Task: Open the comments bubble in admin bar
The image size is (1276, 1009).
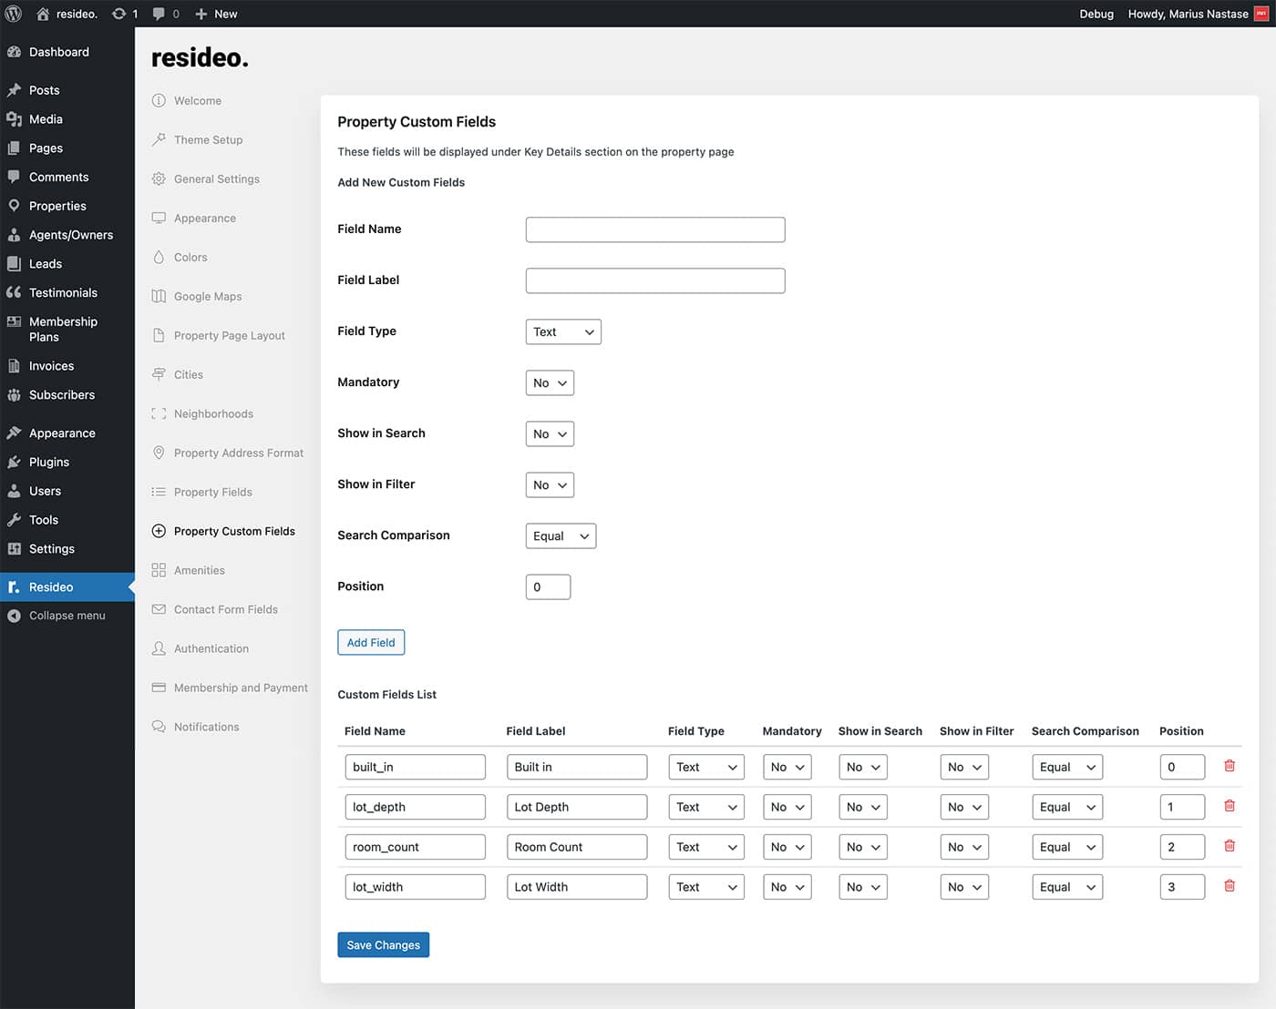Action: [x=159, y=14]
